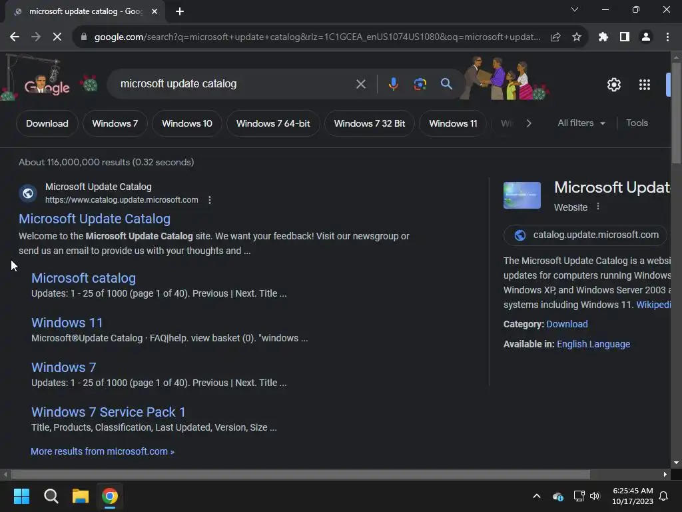Open the Windows 11 sitelink
This screenshot has height=512, width=682.
[67, 323]
